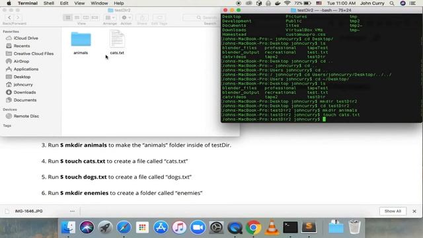This screenshot has width=423, height=238.
Task: Open the Edit menu
Action: (x=64, y=3)
